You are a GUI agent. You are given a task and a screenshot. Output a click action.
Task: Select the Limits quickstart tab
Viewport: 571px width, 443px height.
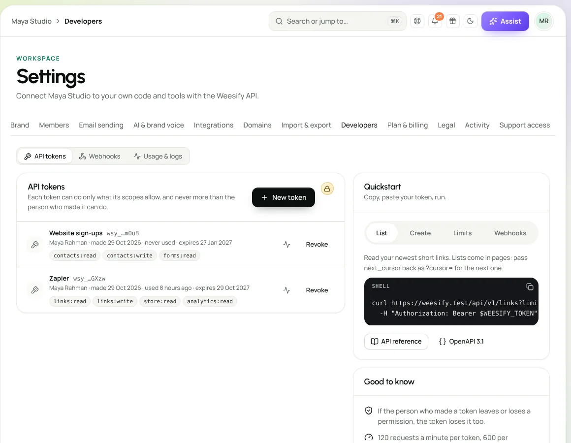click(463, 233)
